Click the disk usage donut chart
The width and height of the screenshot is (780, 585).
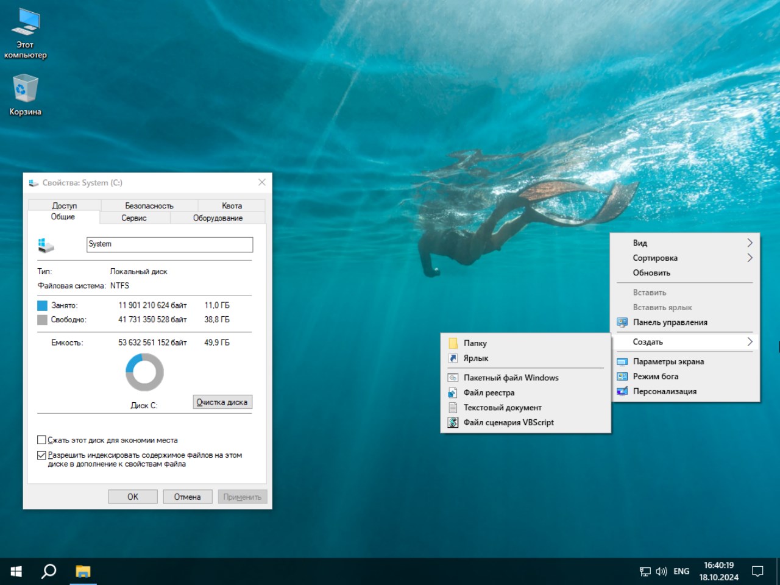[x=144, y=372]
